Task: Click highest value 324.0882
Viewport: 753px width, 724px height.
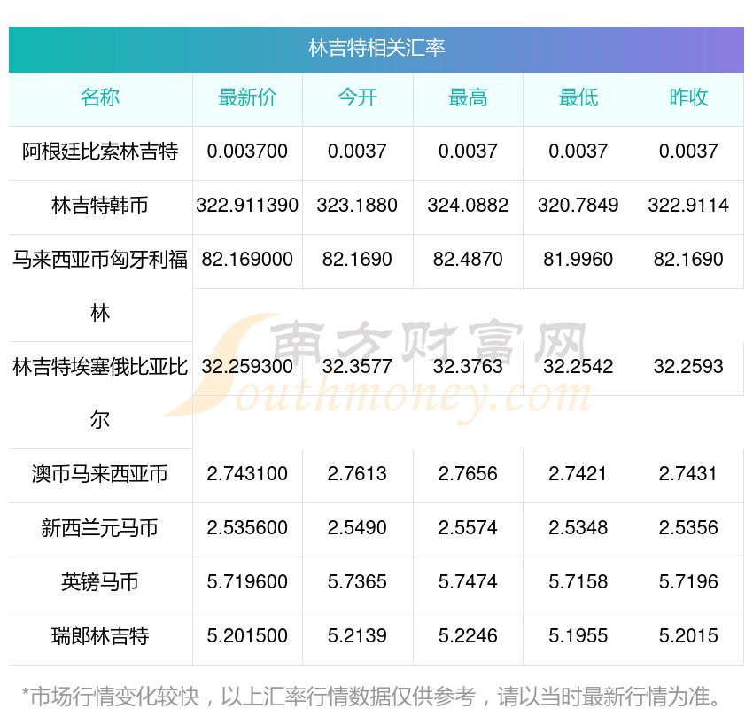Action: [468, 206]
